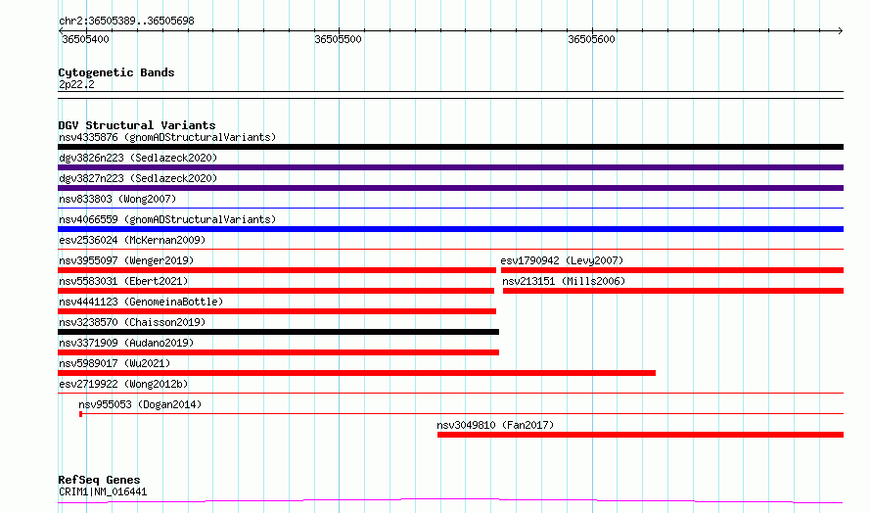Click the DGV Structural Variants track title
Viewport: 871px width, 513px height.
click(x=137, y=125)
